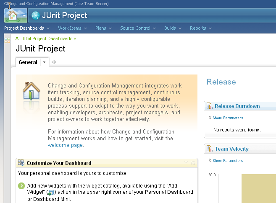Expand the Project Dashboards chevron arrow

(x=48, y=28)
